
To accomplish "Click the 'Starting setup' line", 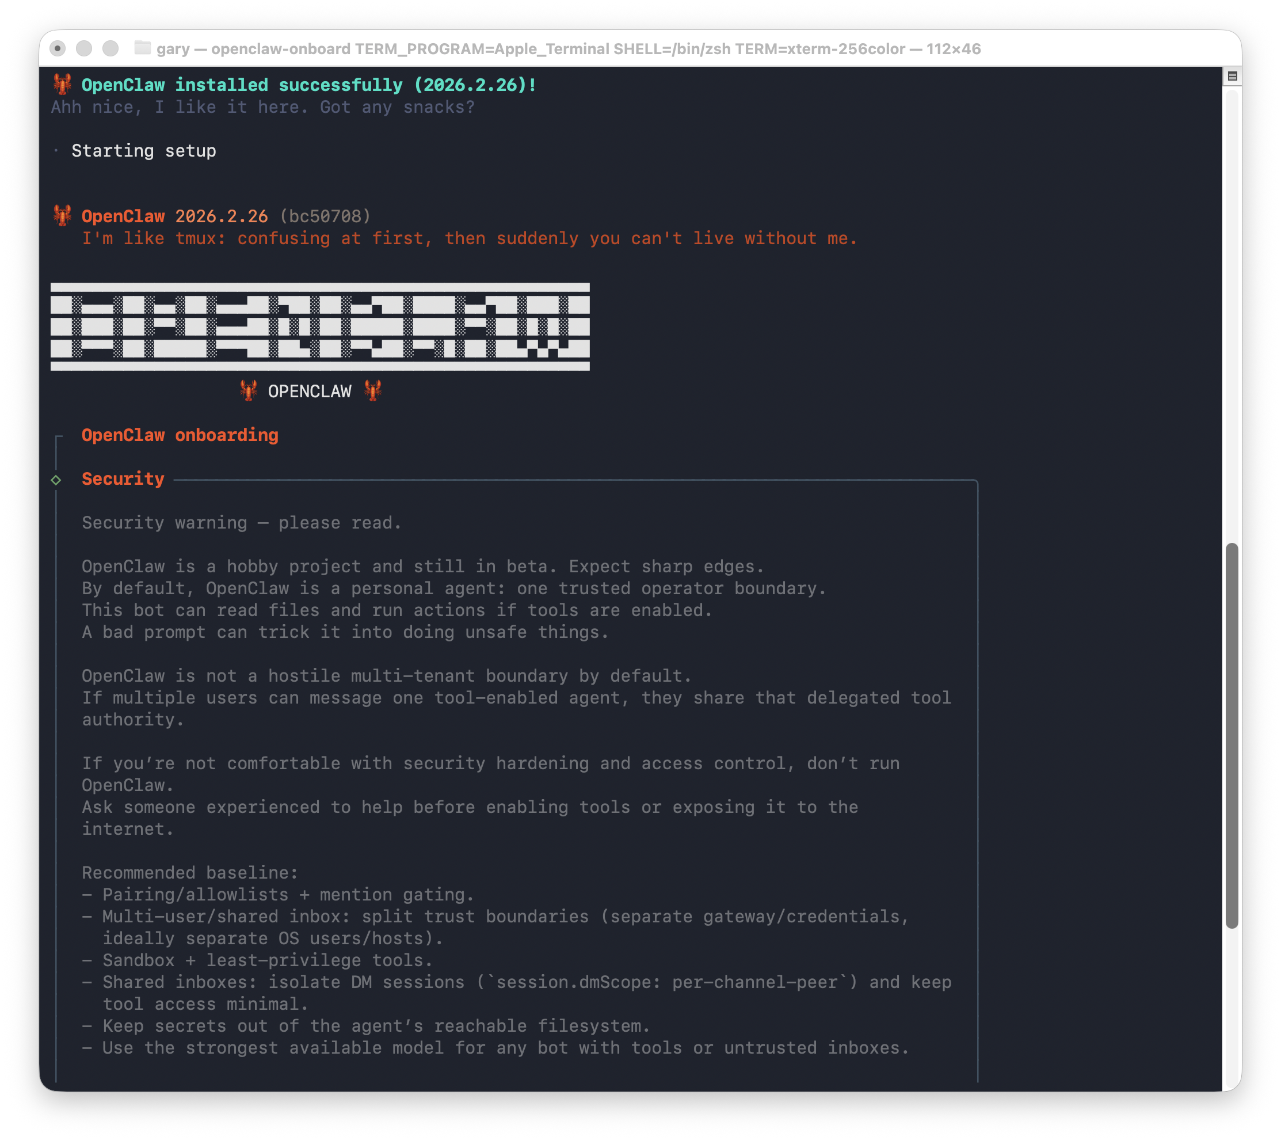I will click(x=143, y=150).
